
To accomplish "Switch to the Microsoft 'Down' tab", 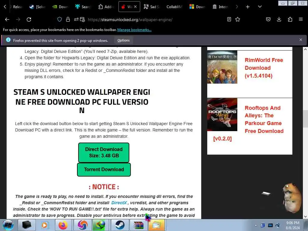I will click(x=197, y=7).
